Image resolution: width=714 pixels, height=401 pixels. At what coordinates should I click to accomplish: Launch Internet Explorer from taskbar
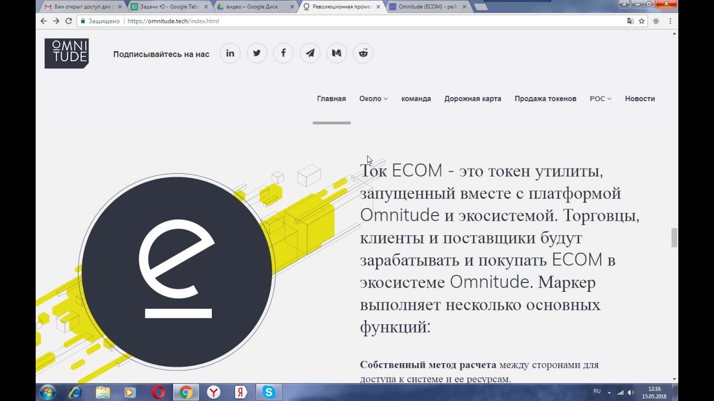tap(75, 393)
